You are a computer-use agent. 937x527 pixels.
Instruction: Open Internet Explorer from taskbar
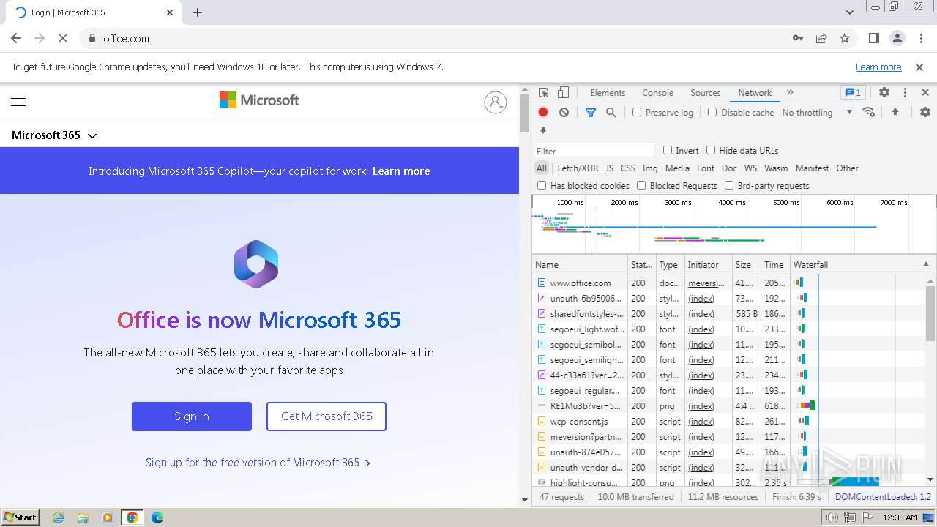(59, 517)
